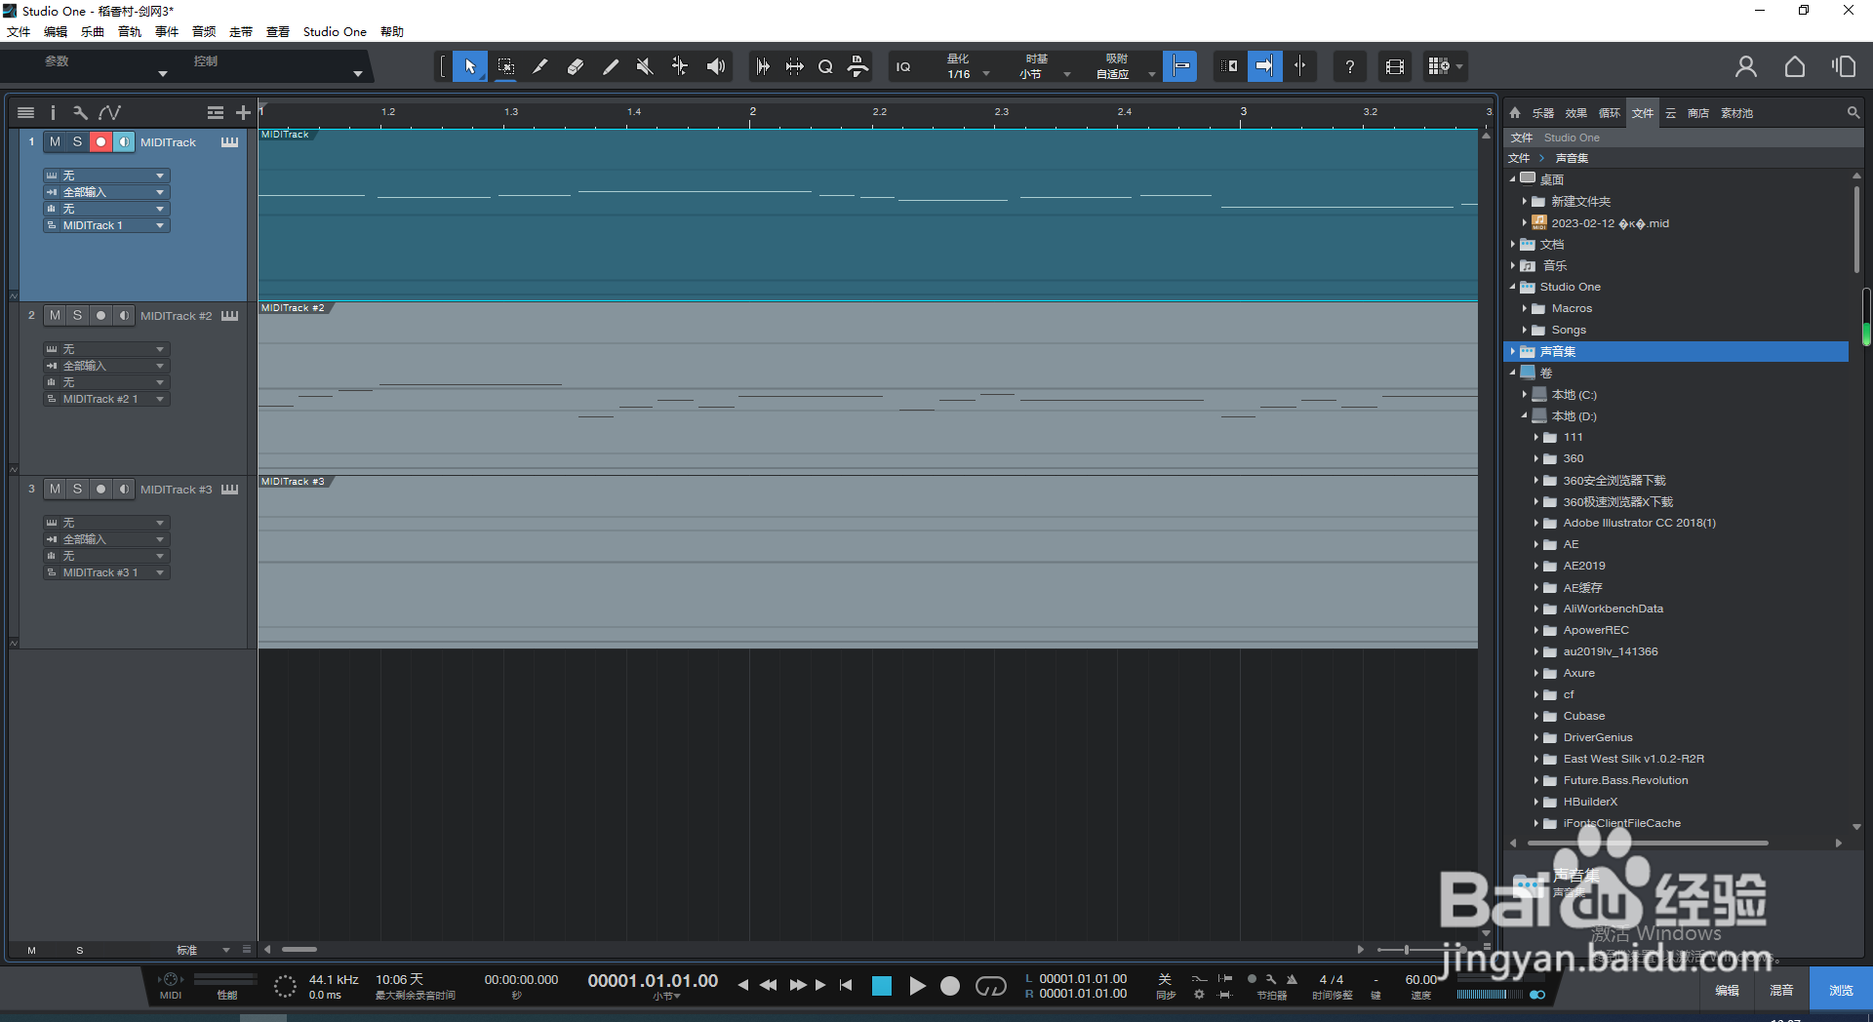
Task: Open the user account icon
Action: point(1746,66)
